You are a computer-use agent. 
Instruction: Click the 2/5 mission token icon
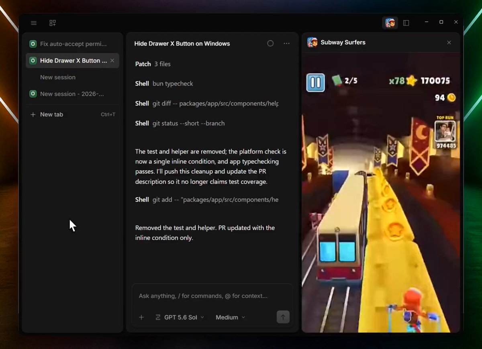pyautogui.click(x=337, y=81)
